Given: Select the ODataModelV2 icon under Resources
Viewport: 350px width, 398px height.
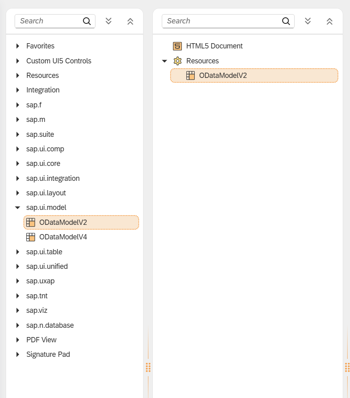Looking at the screenshot, I should 190,75.
